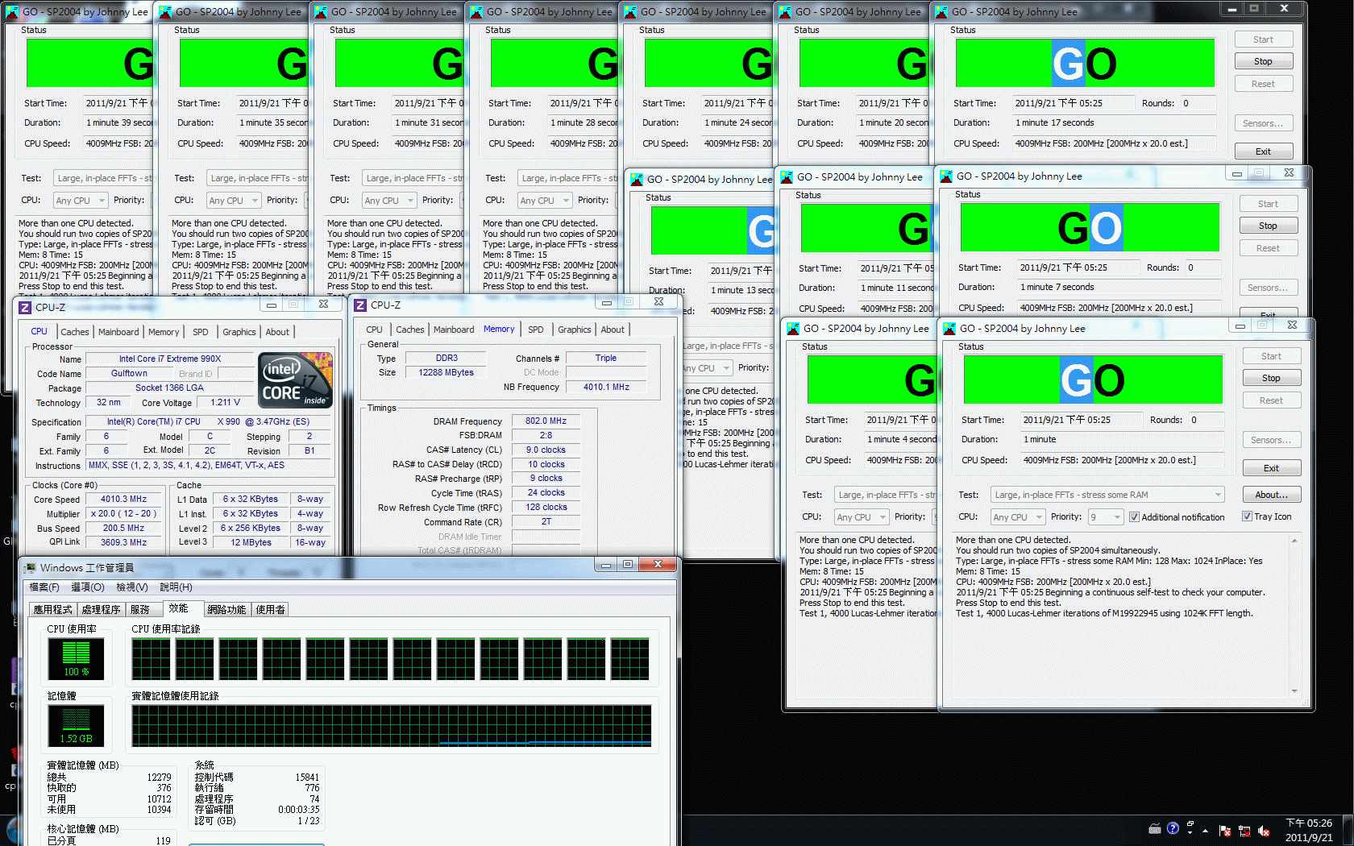Viewport: 1354px width, 846px height.
Task: Open the Action Center flag icon
Action: pyautogui.click(x=1225, y=831)
